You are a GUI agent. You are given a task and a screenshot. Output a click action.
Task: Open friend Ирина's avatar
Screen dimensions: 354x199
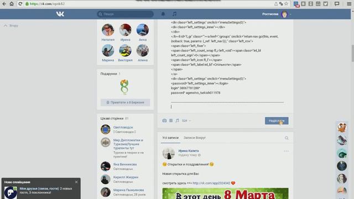click(125, 30)
